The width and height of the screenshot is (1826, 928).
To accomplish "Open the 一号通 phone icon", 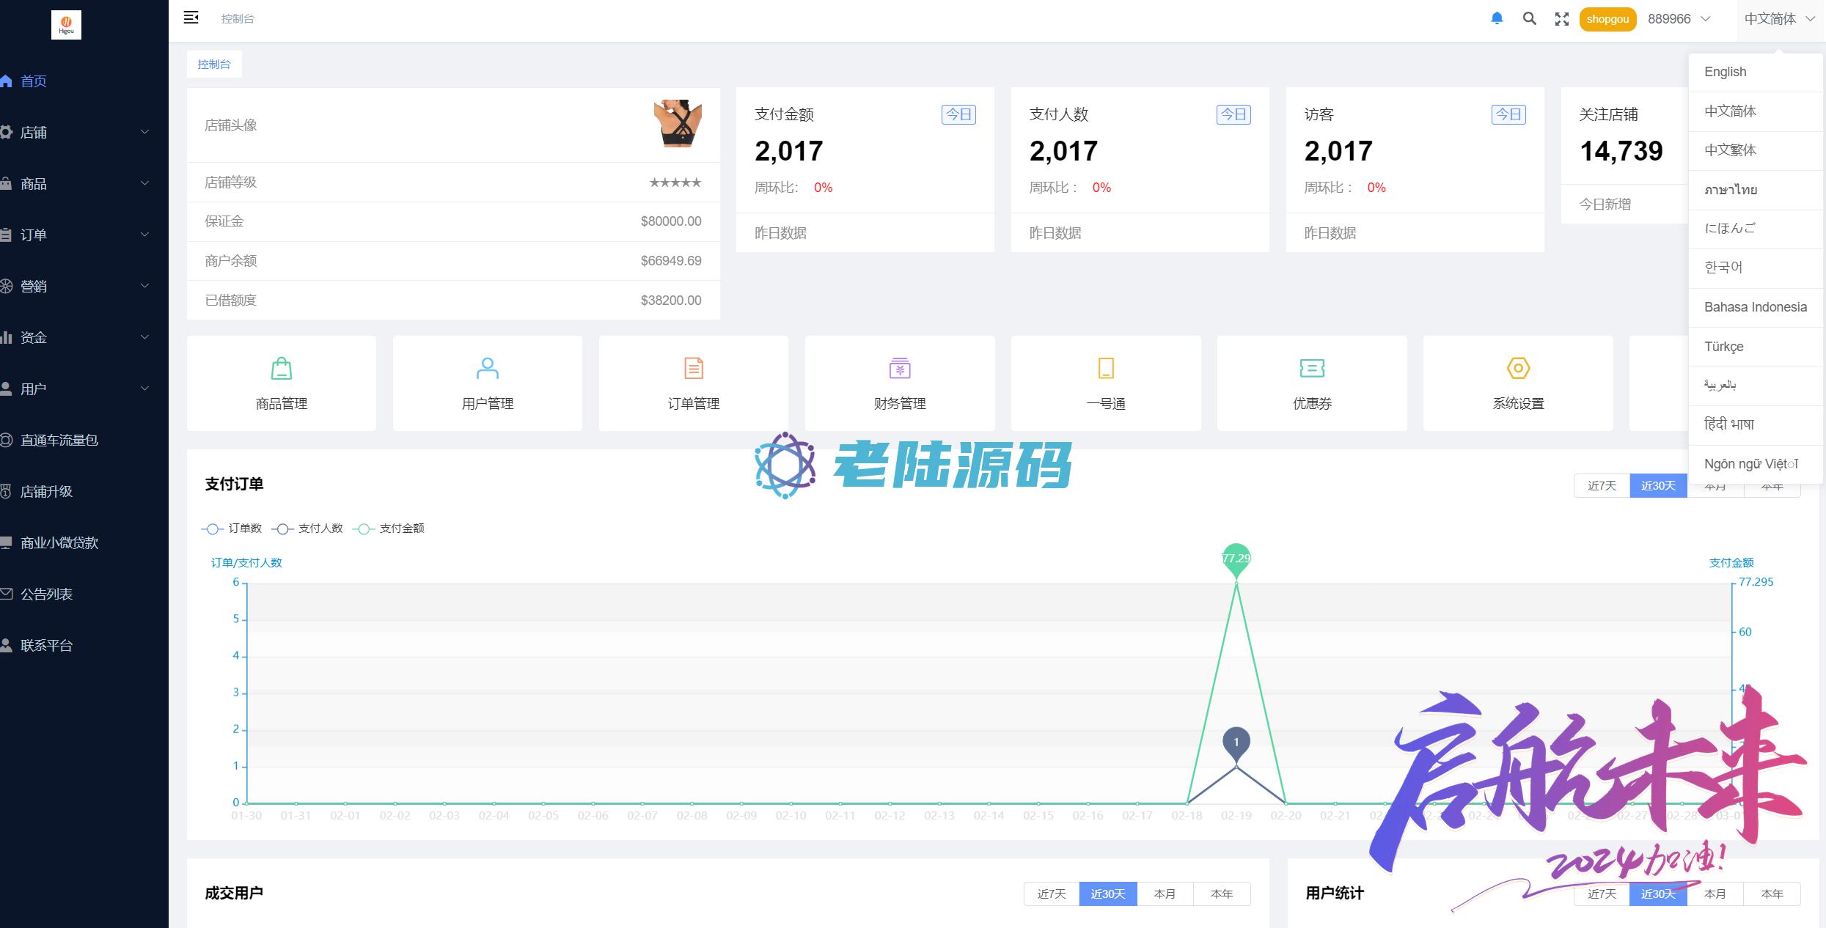I will tap(1106, 368).
